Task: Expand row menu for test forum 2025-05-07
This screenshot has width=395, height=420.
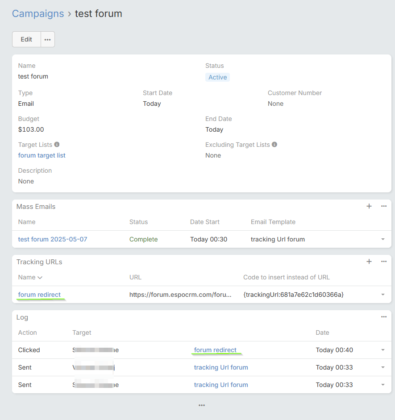Action: tap(383, 240)
